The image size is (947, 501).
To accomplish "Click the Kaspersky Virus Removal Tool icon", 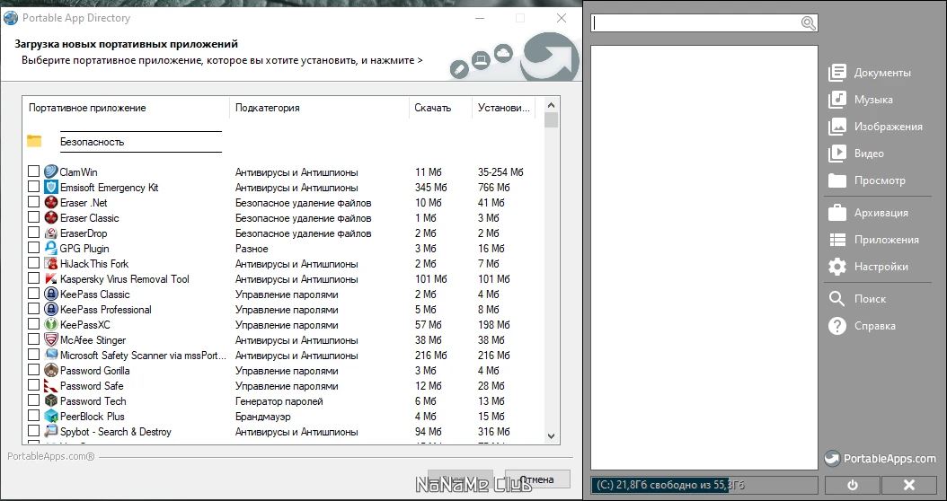I will pyautogui.click(x=50, y=279).
